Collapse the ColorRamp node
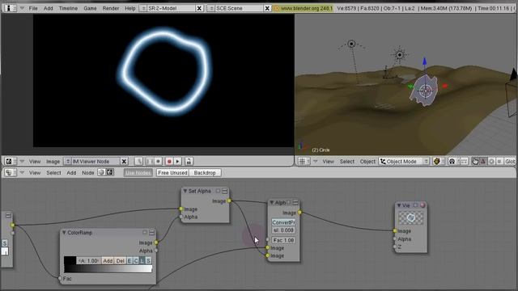 [x=64, y=233]
